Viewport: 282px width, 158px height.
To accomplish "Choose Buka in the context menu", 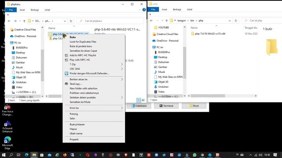I will click(72, 37).
